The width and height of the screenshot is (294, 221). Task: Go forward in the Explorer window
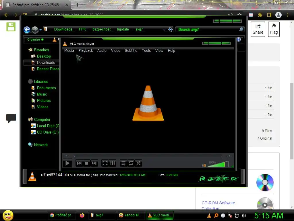tap(35, 30)
